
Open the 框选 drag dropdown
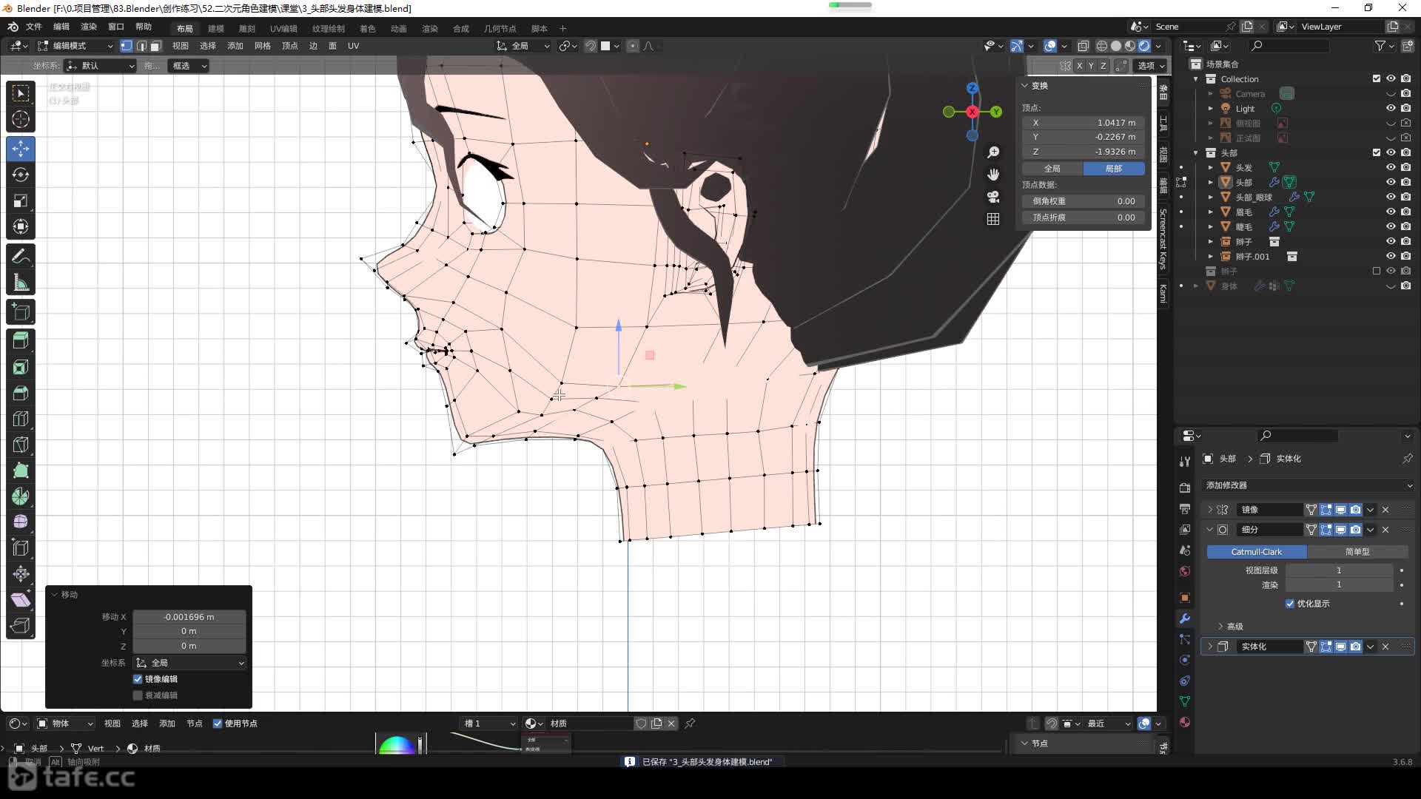[x=188, y=66]
